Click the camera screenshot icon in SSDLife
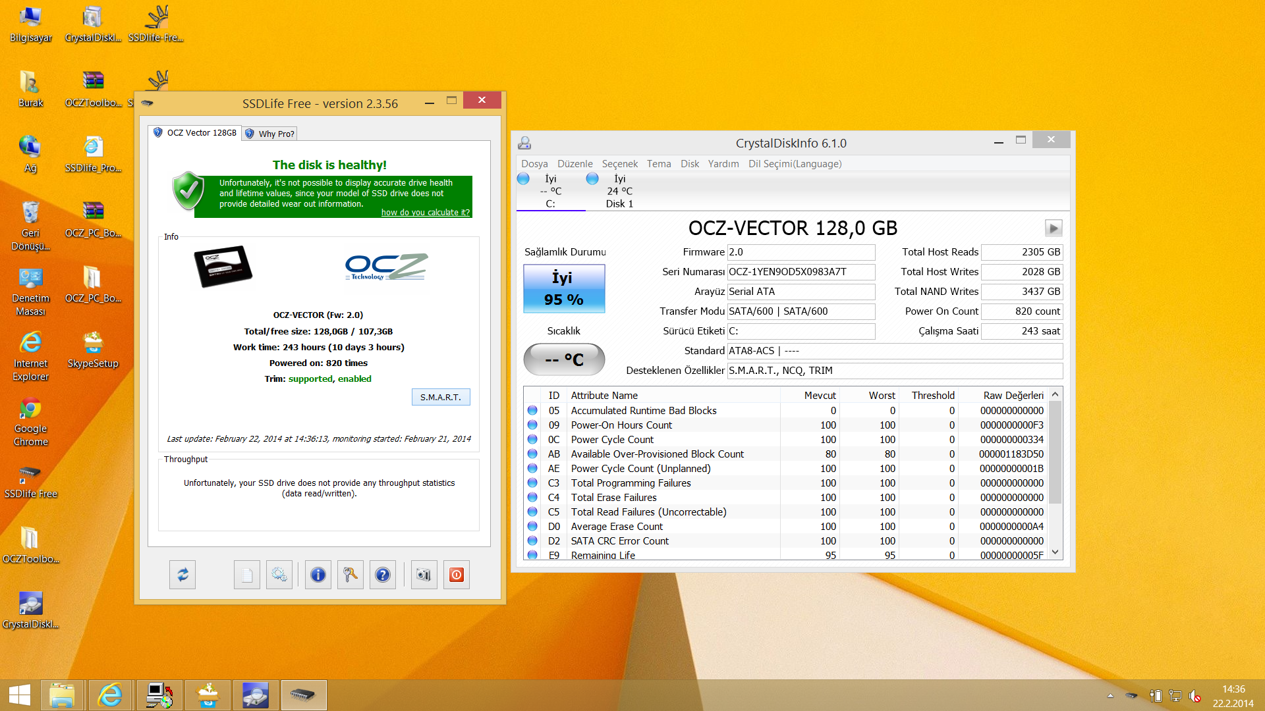 point(424,575)
